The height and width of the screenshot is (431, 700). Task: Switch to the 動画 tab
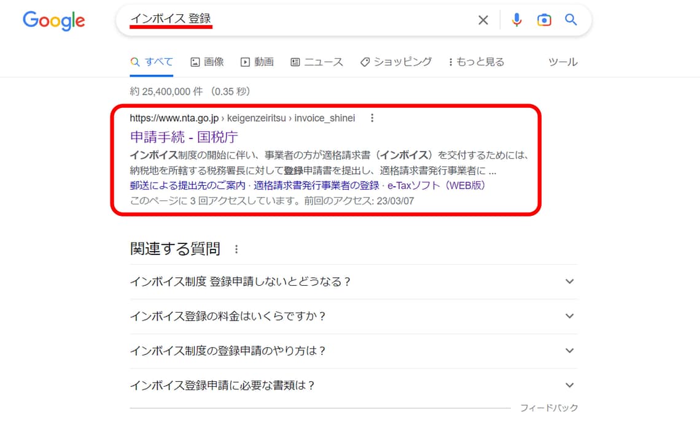coord(257,62)
